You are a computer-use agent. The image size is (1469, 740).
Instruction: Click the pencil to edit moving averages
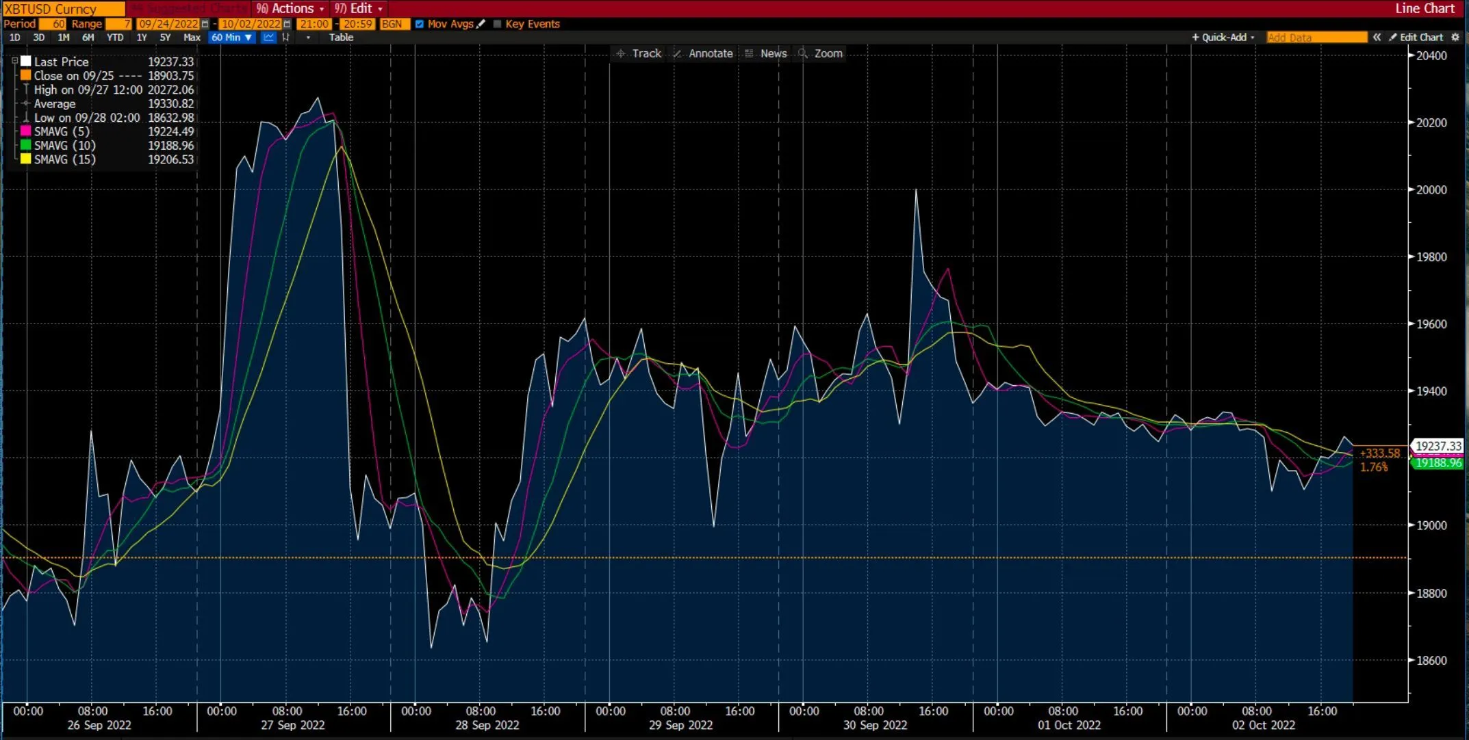(481, 24)
